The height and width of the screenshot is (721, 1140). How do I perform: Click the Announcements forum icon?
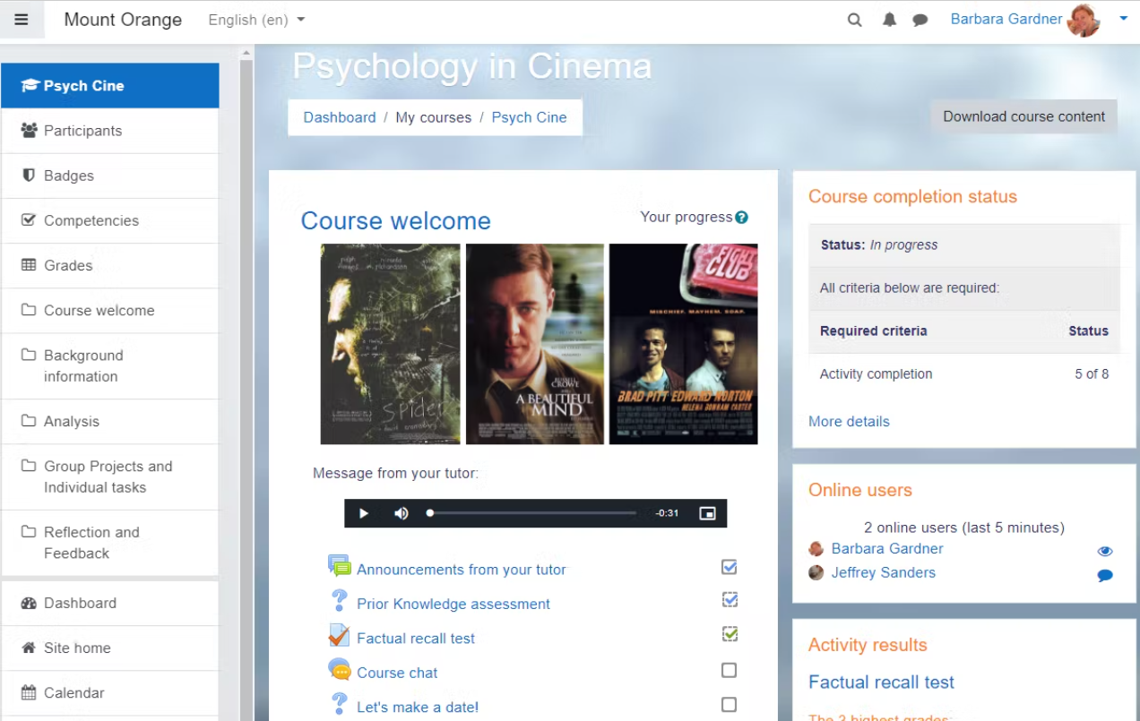pyautogui.click(x=339, y=566)
